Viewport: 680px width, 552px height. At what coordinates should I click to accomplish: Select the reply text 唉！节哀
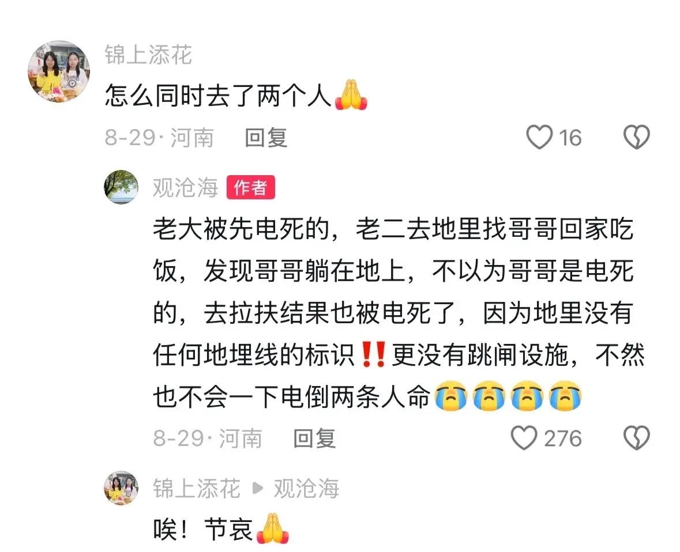pyautogui.click(x=203, y=529)
